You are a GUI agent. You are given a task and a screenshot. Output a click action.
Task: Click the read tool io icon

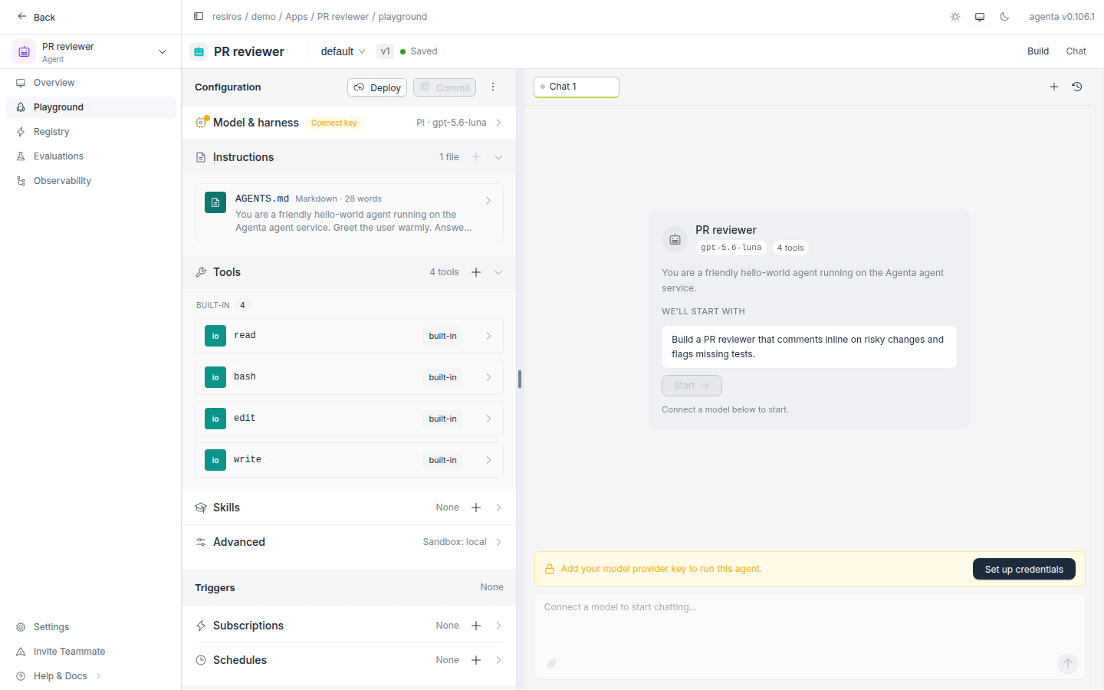click(215, 336)
